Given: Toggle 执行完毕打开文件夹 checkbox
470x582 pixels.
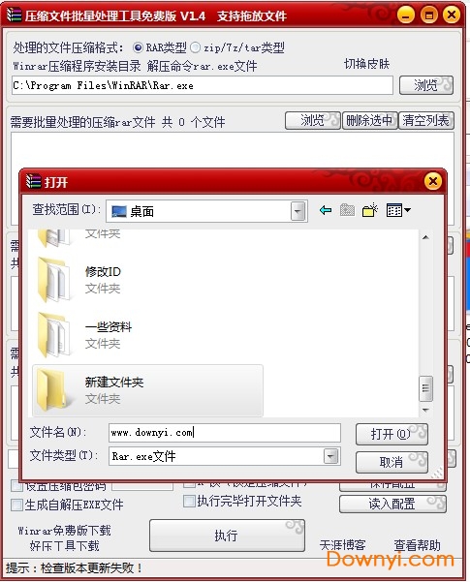Looking at the screenshot, I should coord(189,501).
